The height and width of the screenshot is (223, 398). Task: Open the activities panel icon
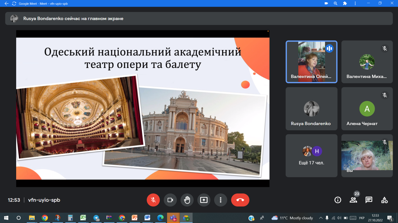pyautogui.click(x=384, y=200)
